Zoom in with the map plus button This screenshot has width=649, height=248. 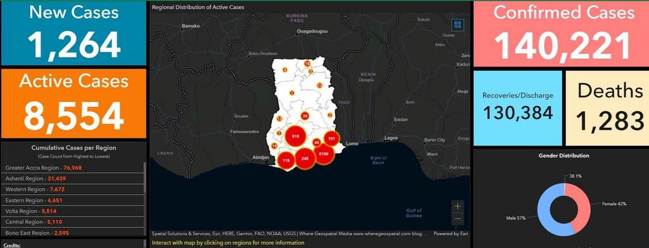coord(458,206)
